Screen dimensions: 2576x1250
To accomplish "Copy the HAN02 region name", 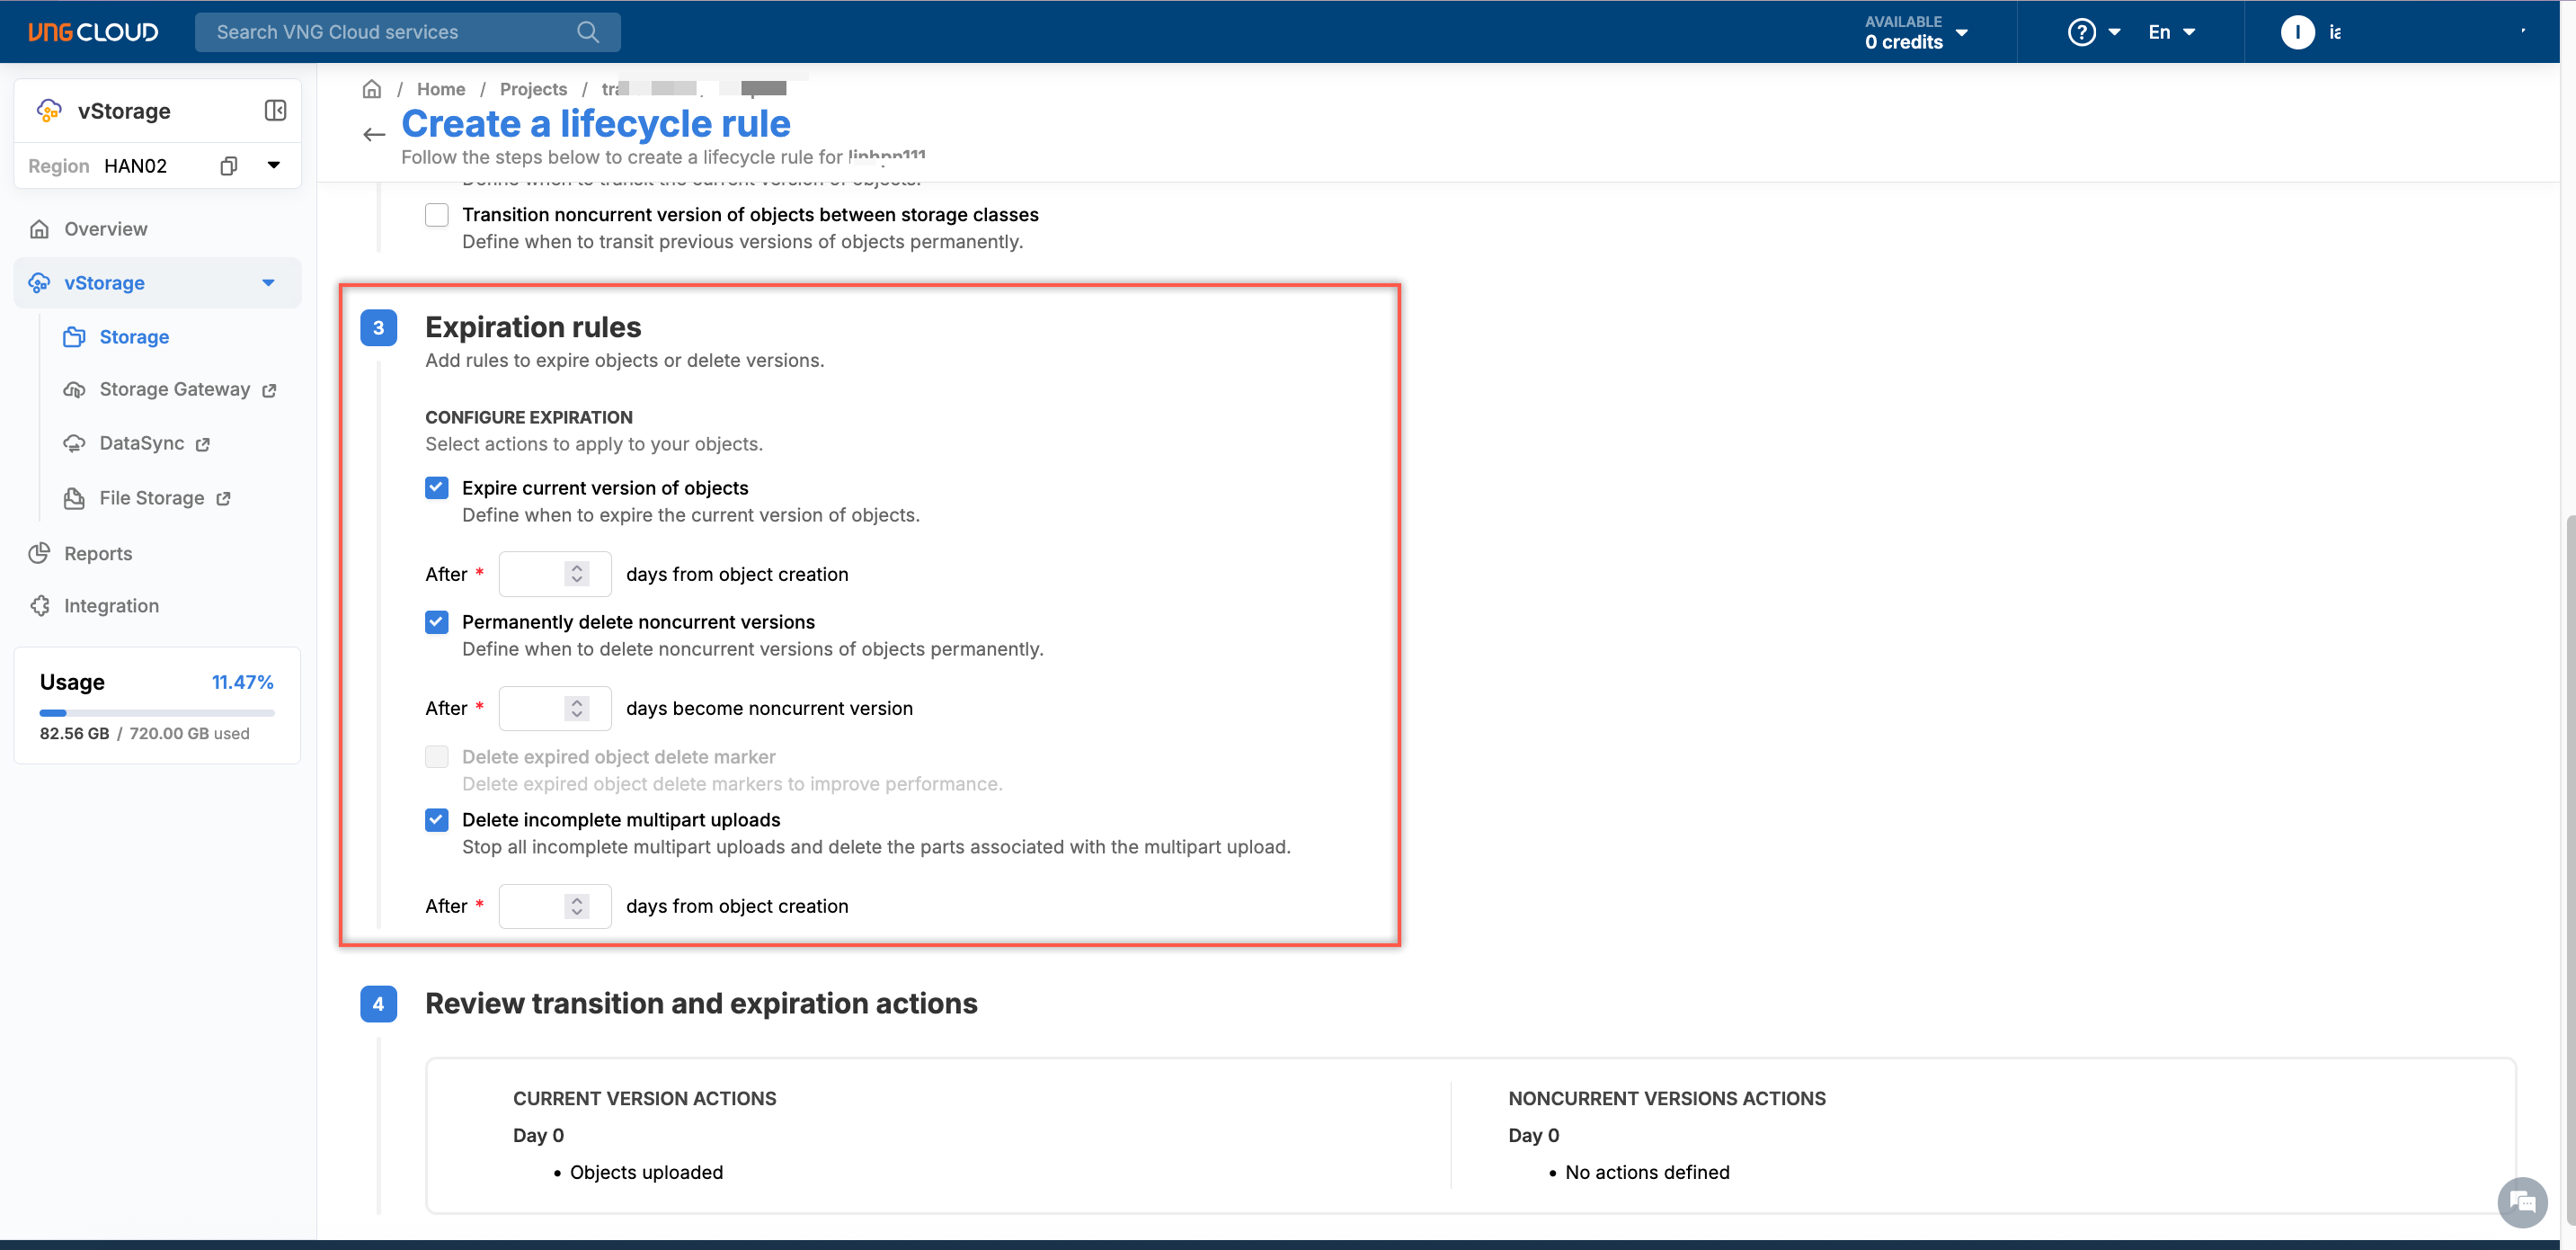I will pyautogui.click(x=229, y=166).
